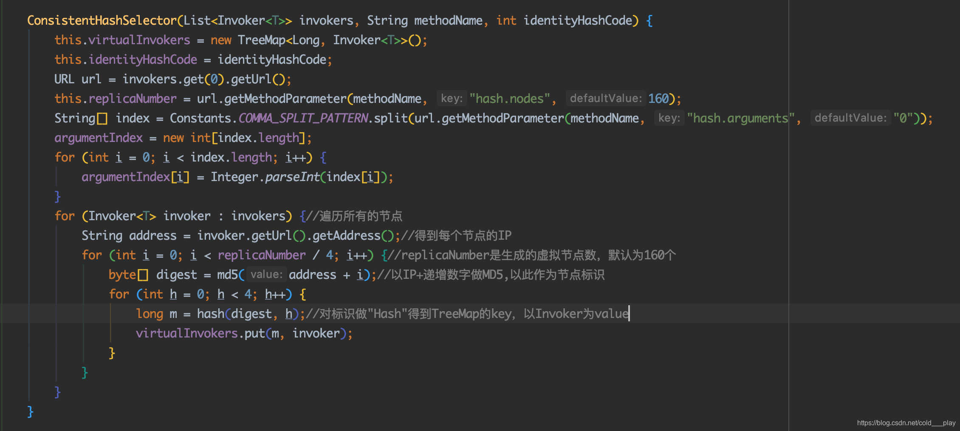Viewport: 960px width, 431px height.
Task: Click the getAddress() method call
Action: [353, 235]
